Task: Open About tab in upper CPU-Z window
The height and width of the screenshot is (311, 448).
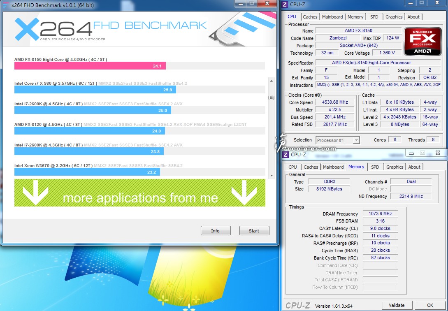Action: [x=413, y=17]
